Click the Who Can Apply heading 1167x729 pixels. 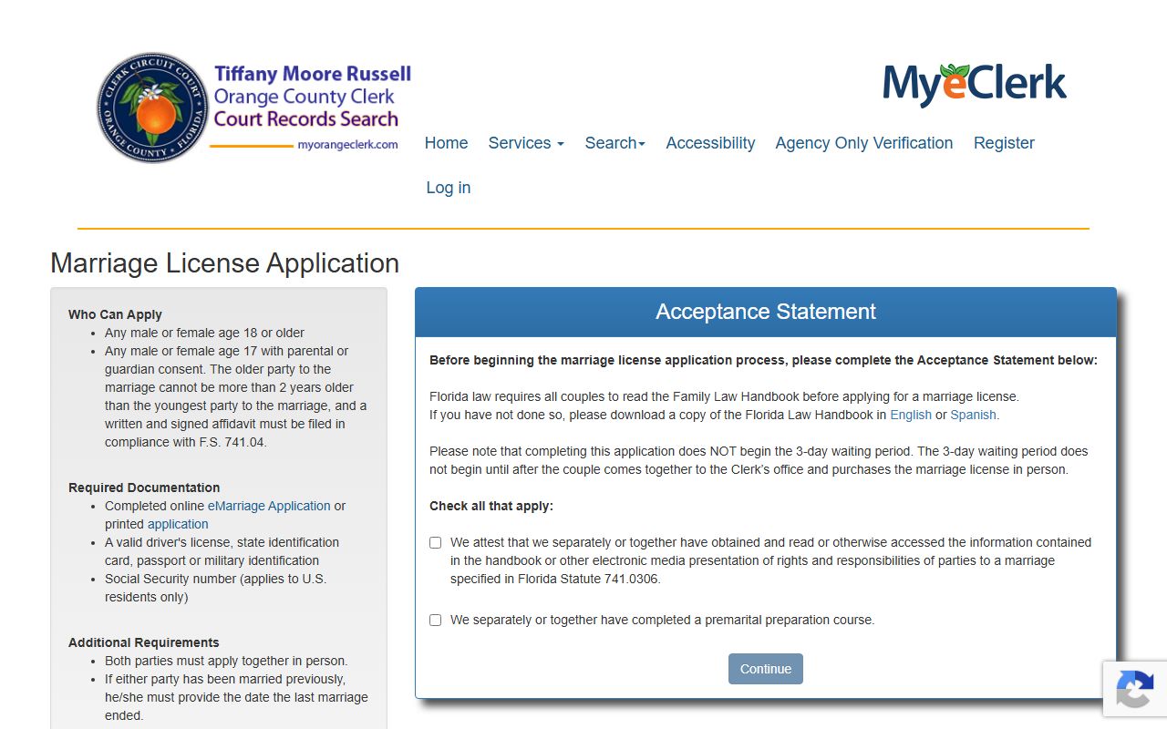tap(115, 314)
